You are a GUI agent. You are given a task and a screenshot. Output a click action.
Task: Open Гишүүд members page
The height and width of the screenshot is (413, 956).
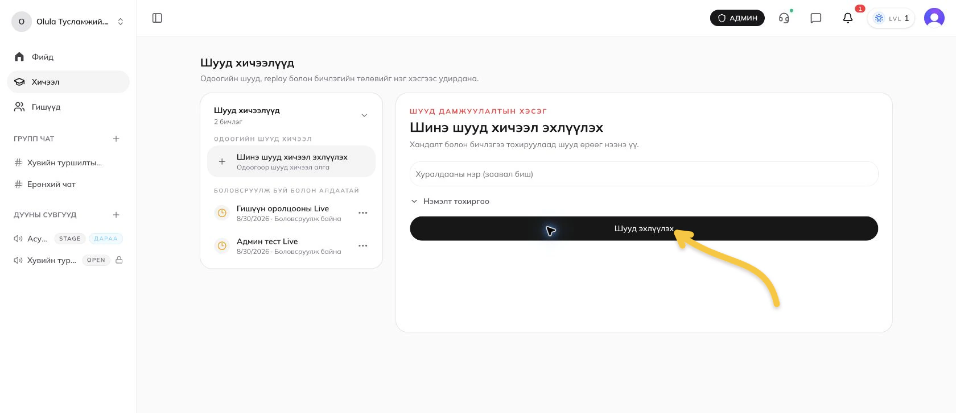(68, 107)
